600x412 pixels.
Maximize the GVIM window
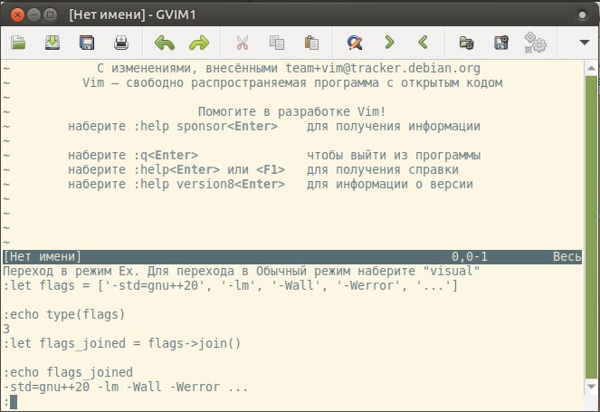point(50,14)
